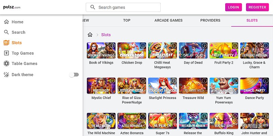Click the home breadcrumb icon
The height and width of the screenshot is (136, 273).
pos(90,35)
